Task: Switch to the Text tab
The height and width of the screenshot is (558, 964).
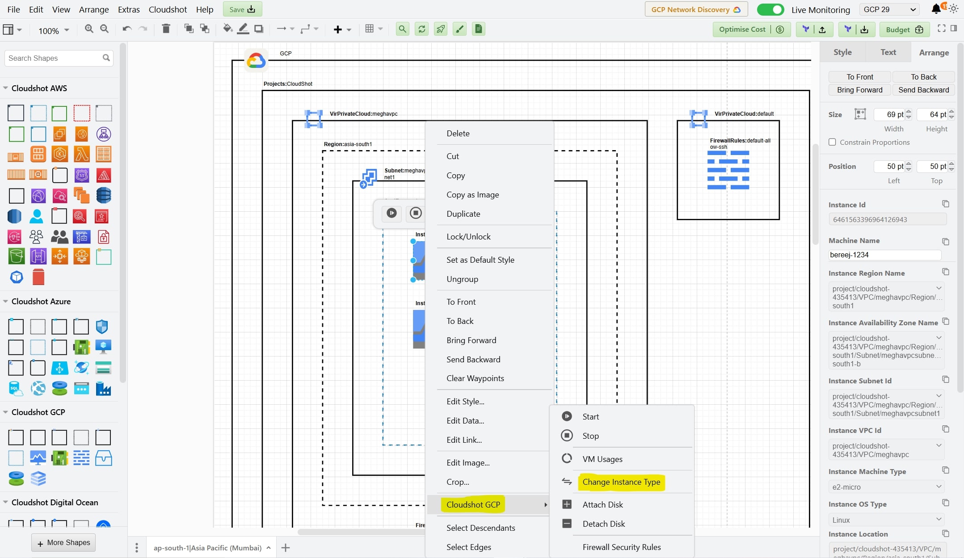Action: [x=888, y=52]
